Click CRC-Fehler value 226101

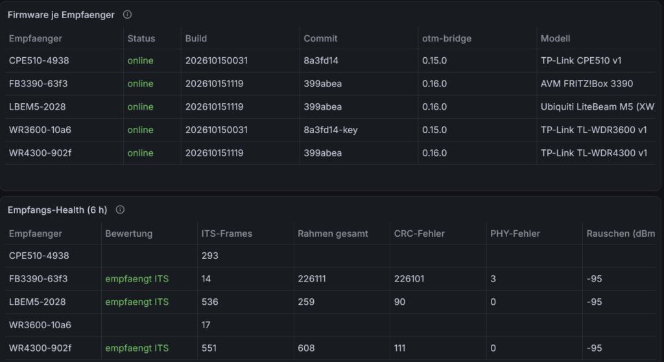[409, 279]
